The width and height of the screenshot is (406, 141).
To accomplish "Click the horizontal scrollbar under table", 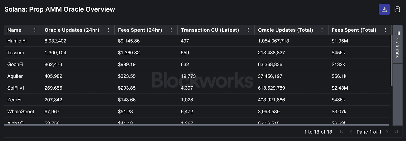I will (x=196, y=125).
